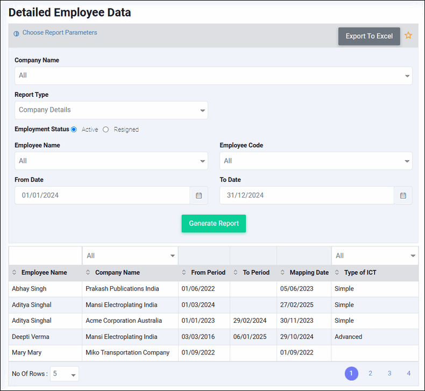Sort by Type of ICT column arrows
The width and height of the screenshot is (425, 391).
point(337,272)
